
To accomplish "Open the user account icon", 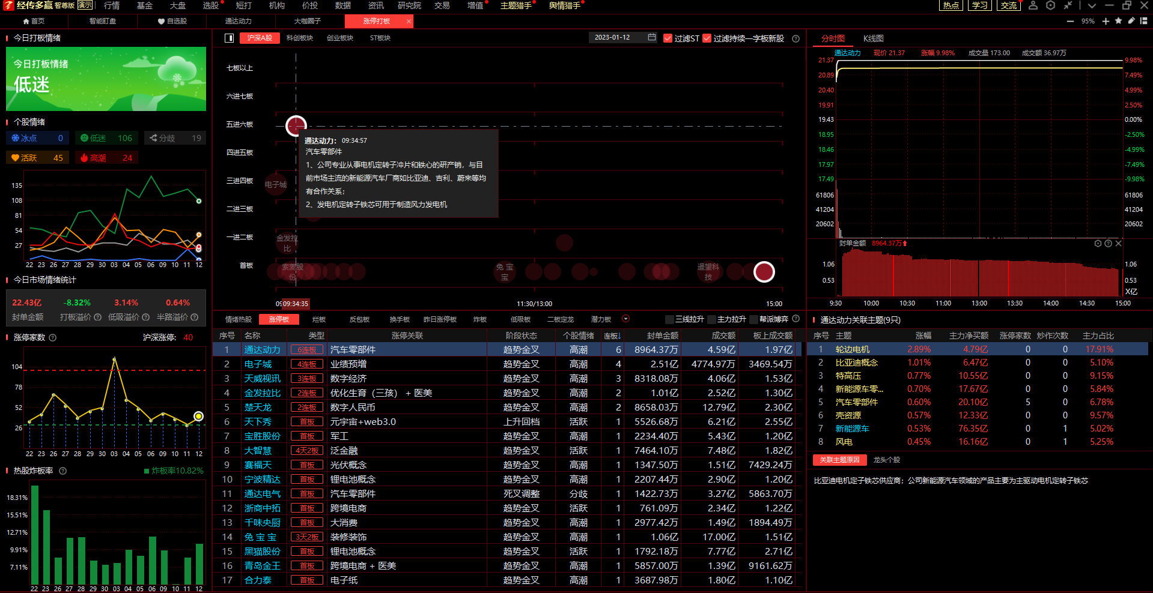I will click(x=1033, y=5).
